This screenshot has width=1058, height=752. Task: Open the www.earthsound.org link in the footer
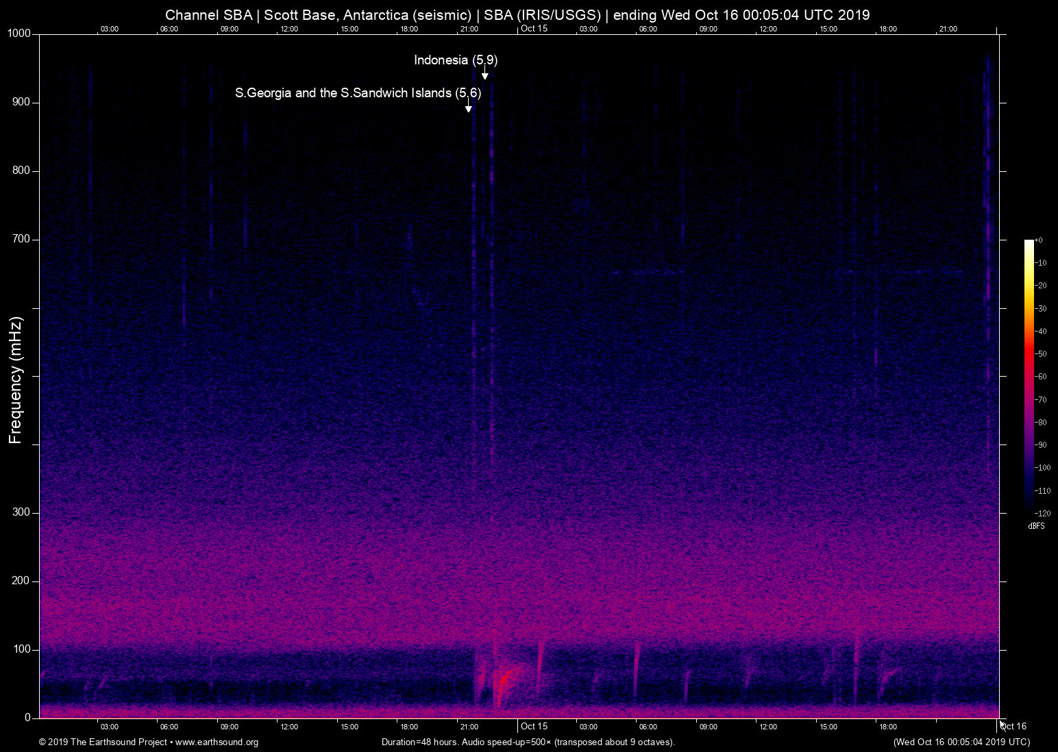217,742
